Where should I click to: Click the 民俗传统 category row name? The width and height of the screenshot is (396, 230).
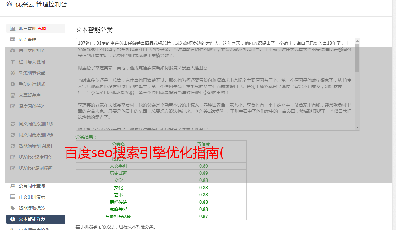click(x=118, y=202)
